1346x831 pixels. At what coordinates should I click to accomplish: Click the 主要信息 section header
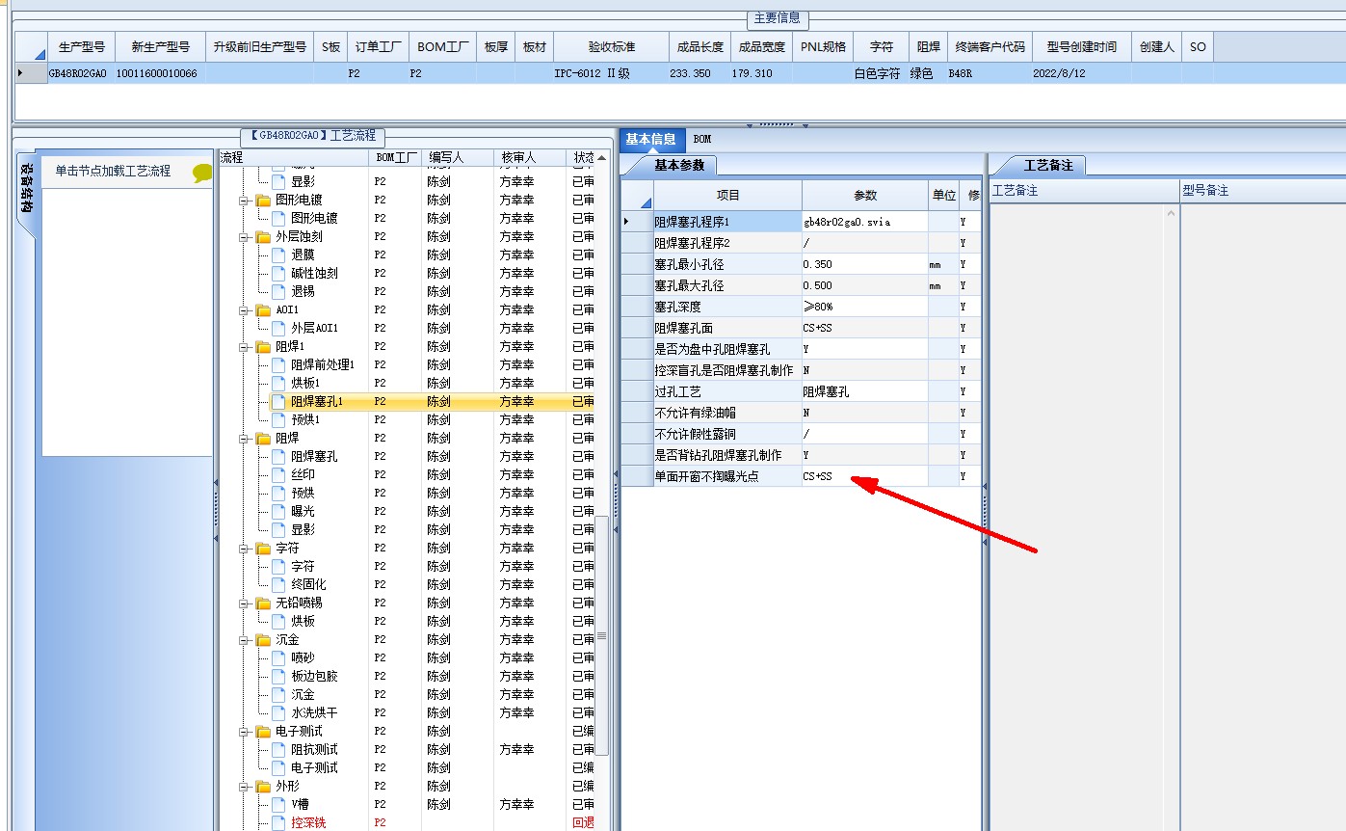point(777,17)
